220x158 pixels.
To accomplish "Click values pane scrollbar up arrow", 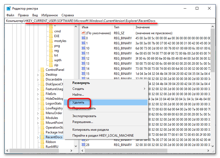I will coord(213,26).
